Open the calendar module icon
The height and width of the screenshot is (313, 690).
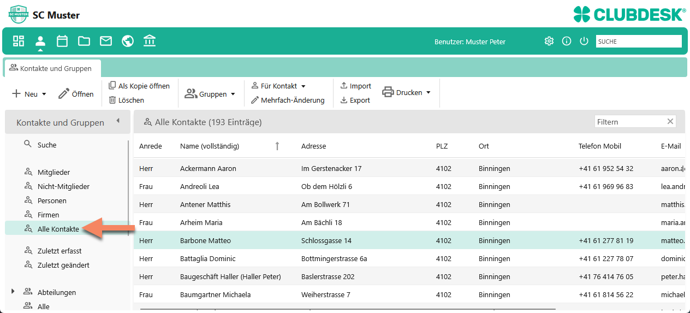coord(62,41)
